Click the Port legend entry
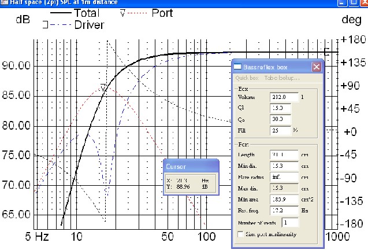The height and width of the screenshot is (250, 368). pyautogui.click(x=147, y=13)
